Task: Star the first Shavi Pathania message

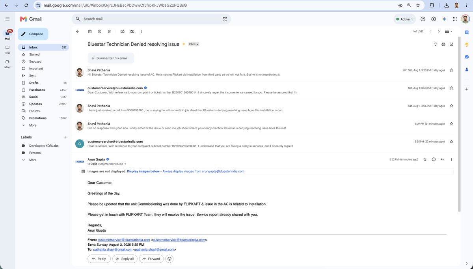Action: pyautogui.click(x=451, y=70)
